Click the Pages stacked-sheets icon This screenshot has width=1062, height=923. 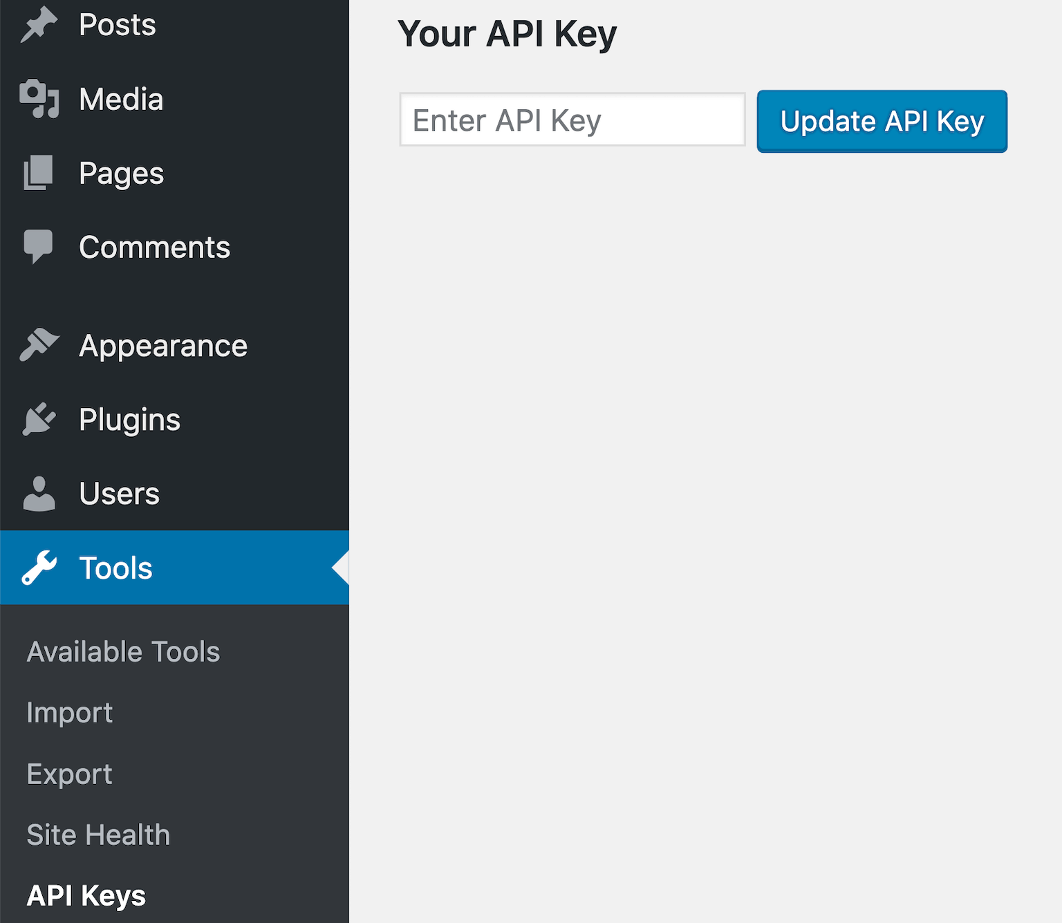coord(39,173)
